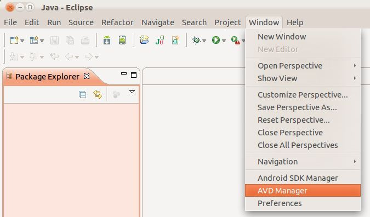Viewport: 370px width, 217px height.
Task: Open the Search menu
Action: coord(194,22)
